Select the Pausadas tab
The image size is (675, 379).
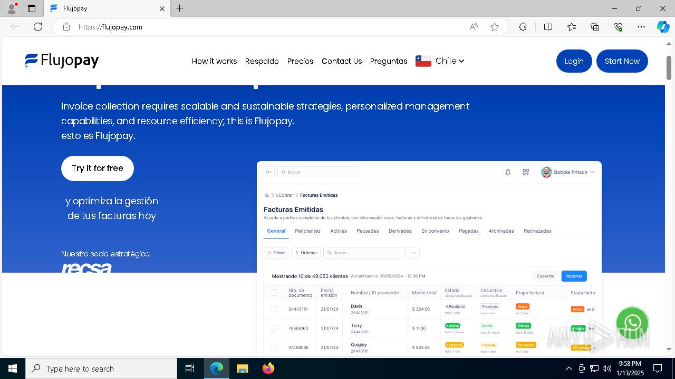368,231
